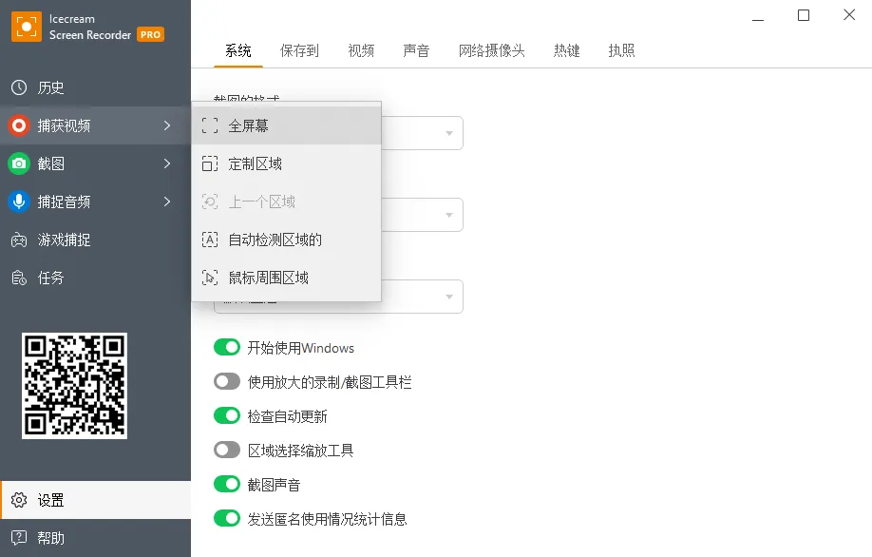Click the QR code image
This screenshot has height=557, width=872.
(x=75, y=385)
